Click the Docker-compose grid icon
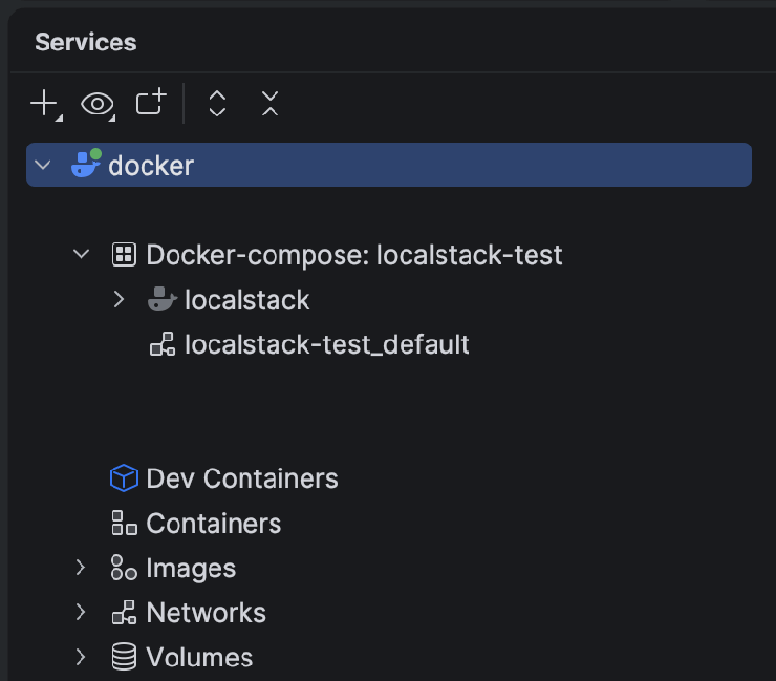The image size is (776, 681). pos(123,255)
